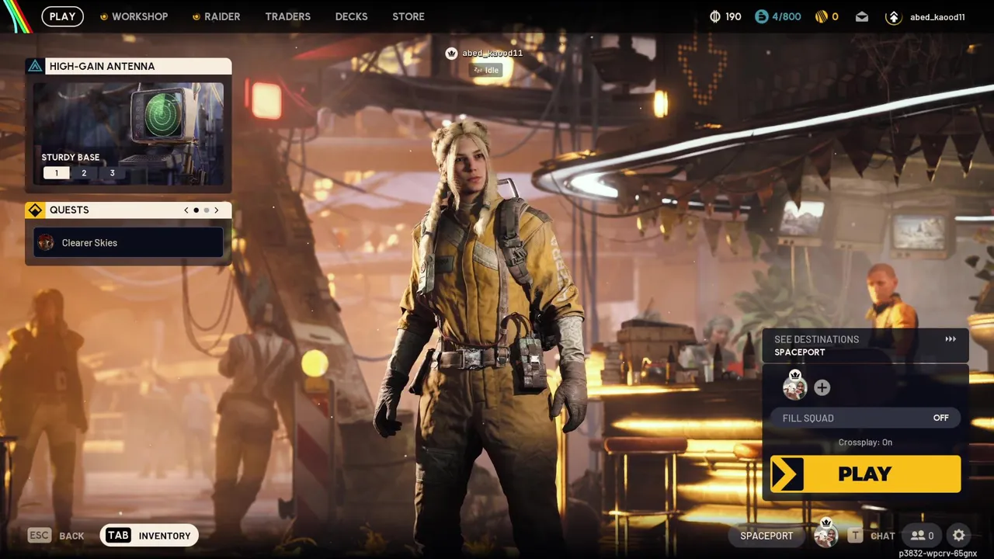Open the Clearer Skies quest
The height and width of the screenshot is (559, 994).
point(128,242)
